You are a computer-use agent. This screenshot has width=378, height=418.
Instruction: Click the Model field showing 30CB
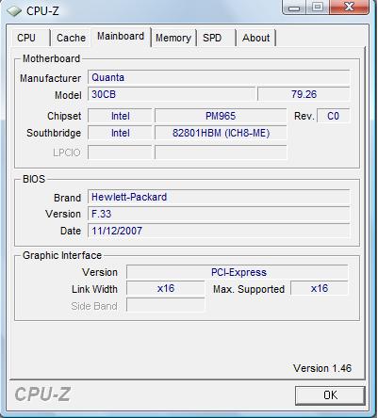pyautogui.click(x=172, y=94)
